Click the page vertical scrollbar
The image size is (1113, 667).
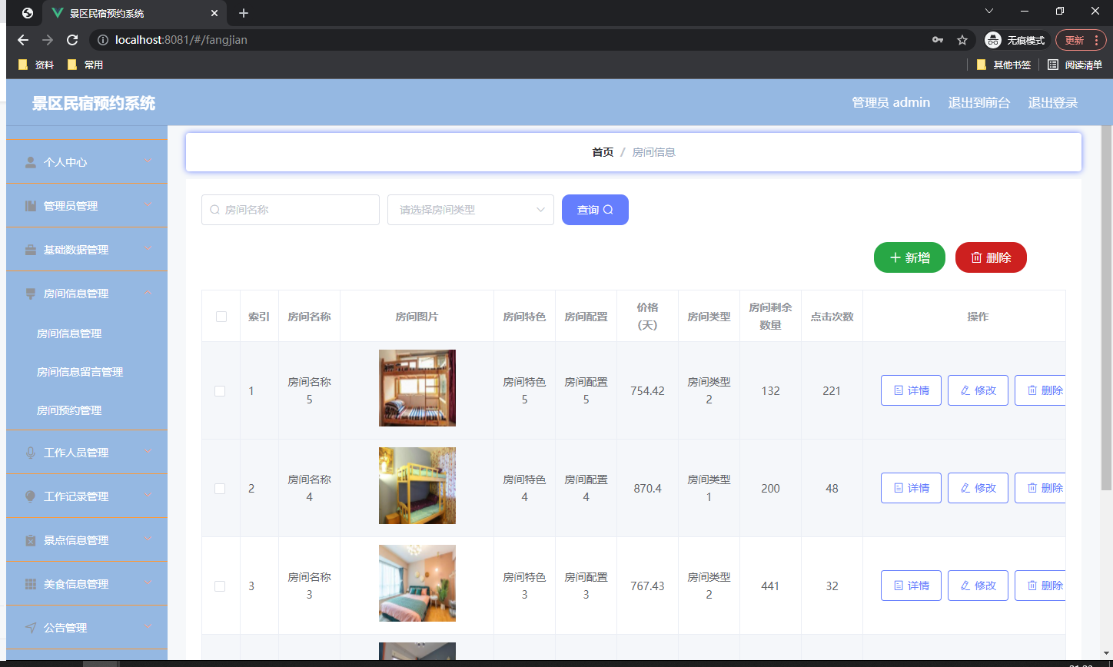[x=1106, y=307]
